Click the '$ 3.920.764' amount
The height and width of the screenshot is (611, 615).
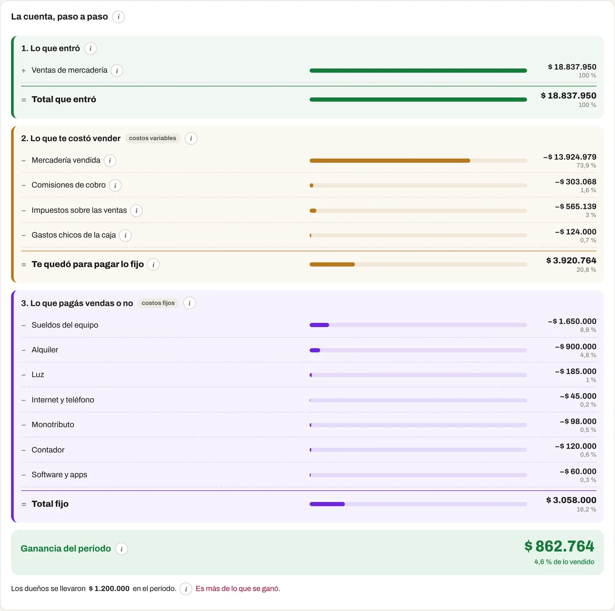click(x=571, y=260)
